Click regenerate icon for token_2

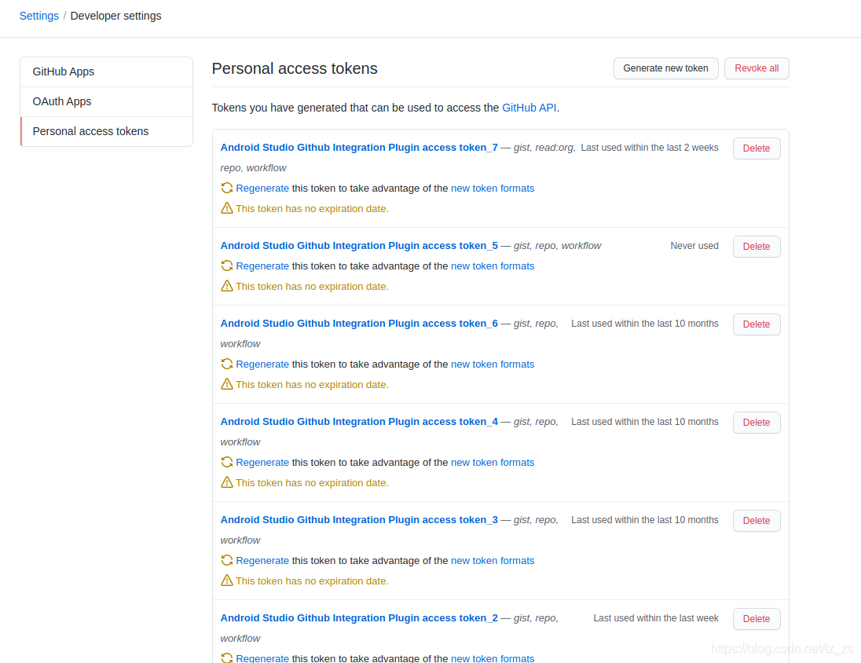pyautogui.click(x=227, y=658)
